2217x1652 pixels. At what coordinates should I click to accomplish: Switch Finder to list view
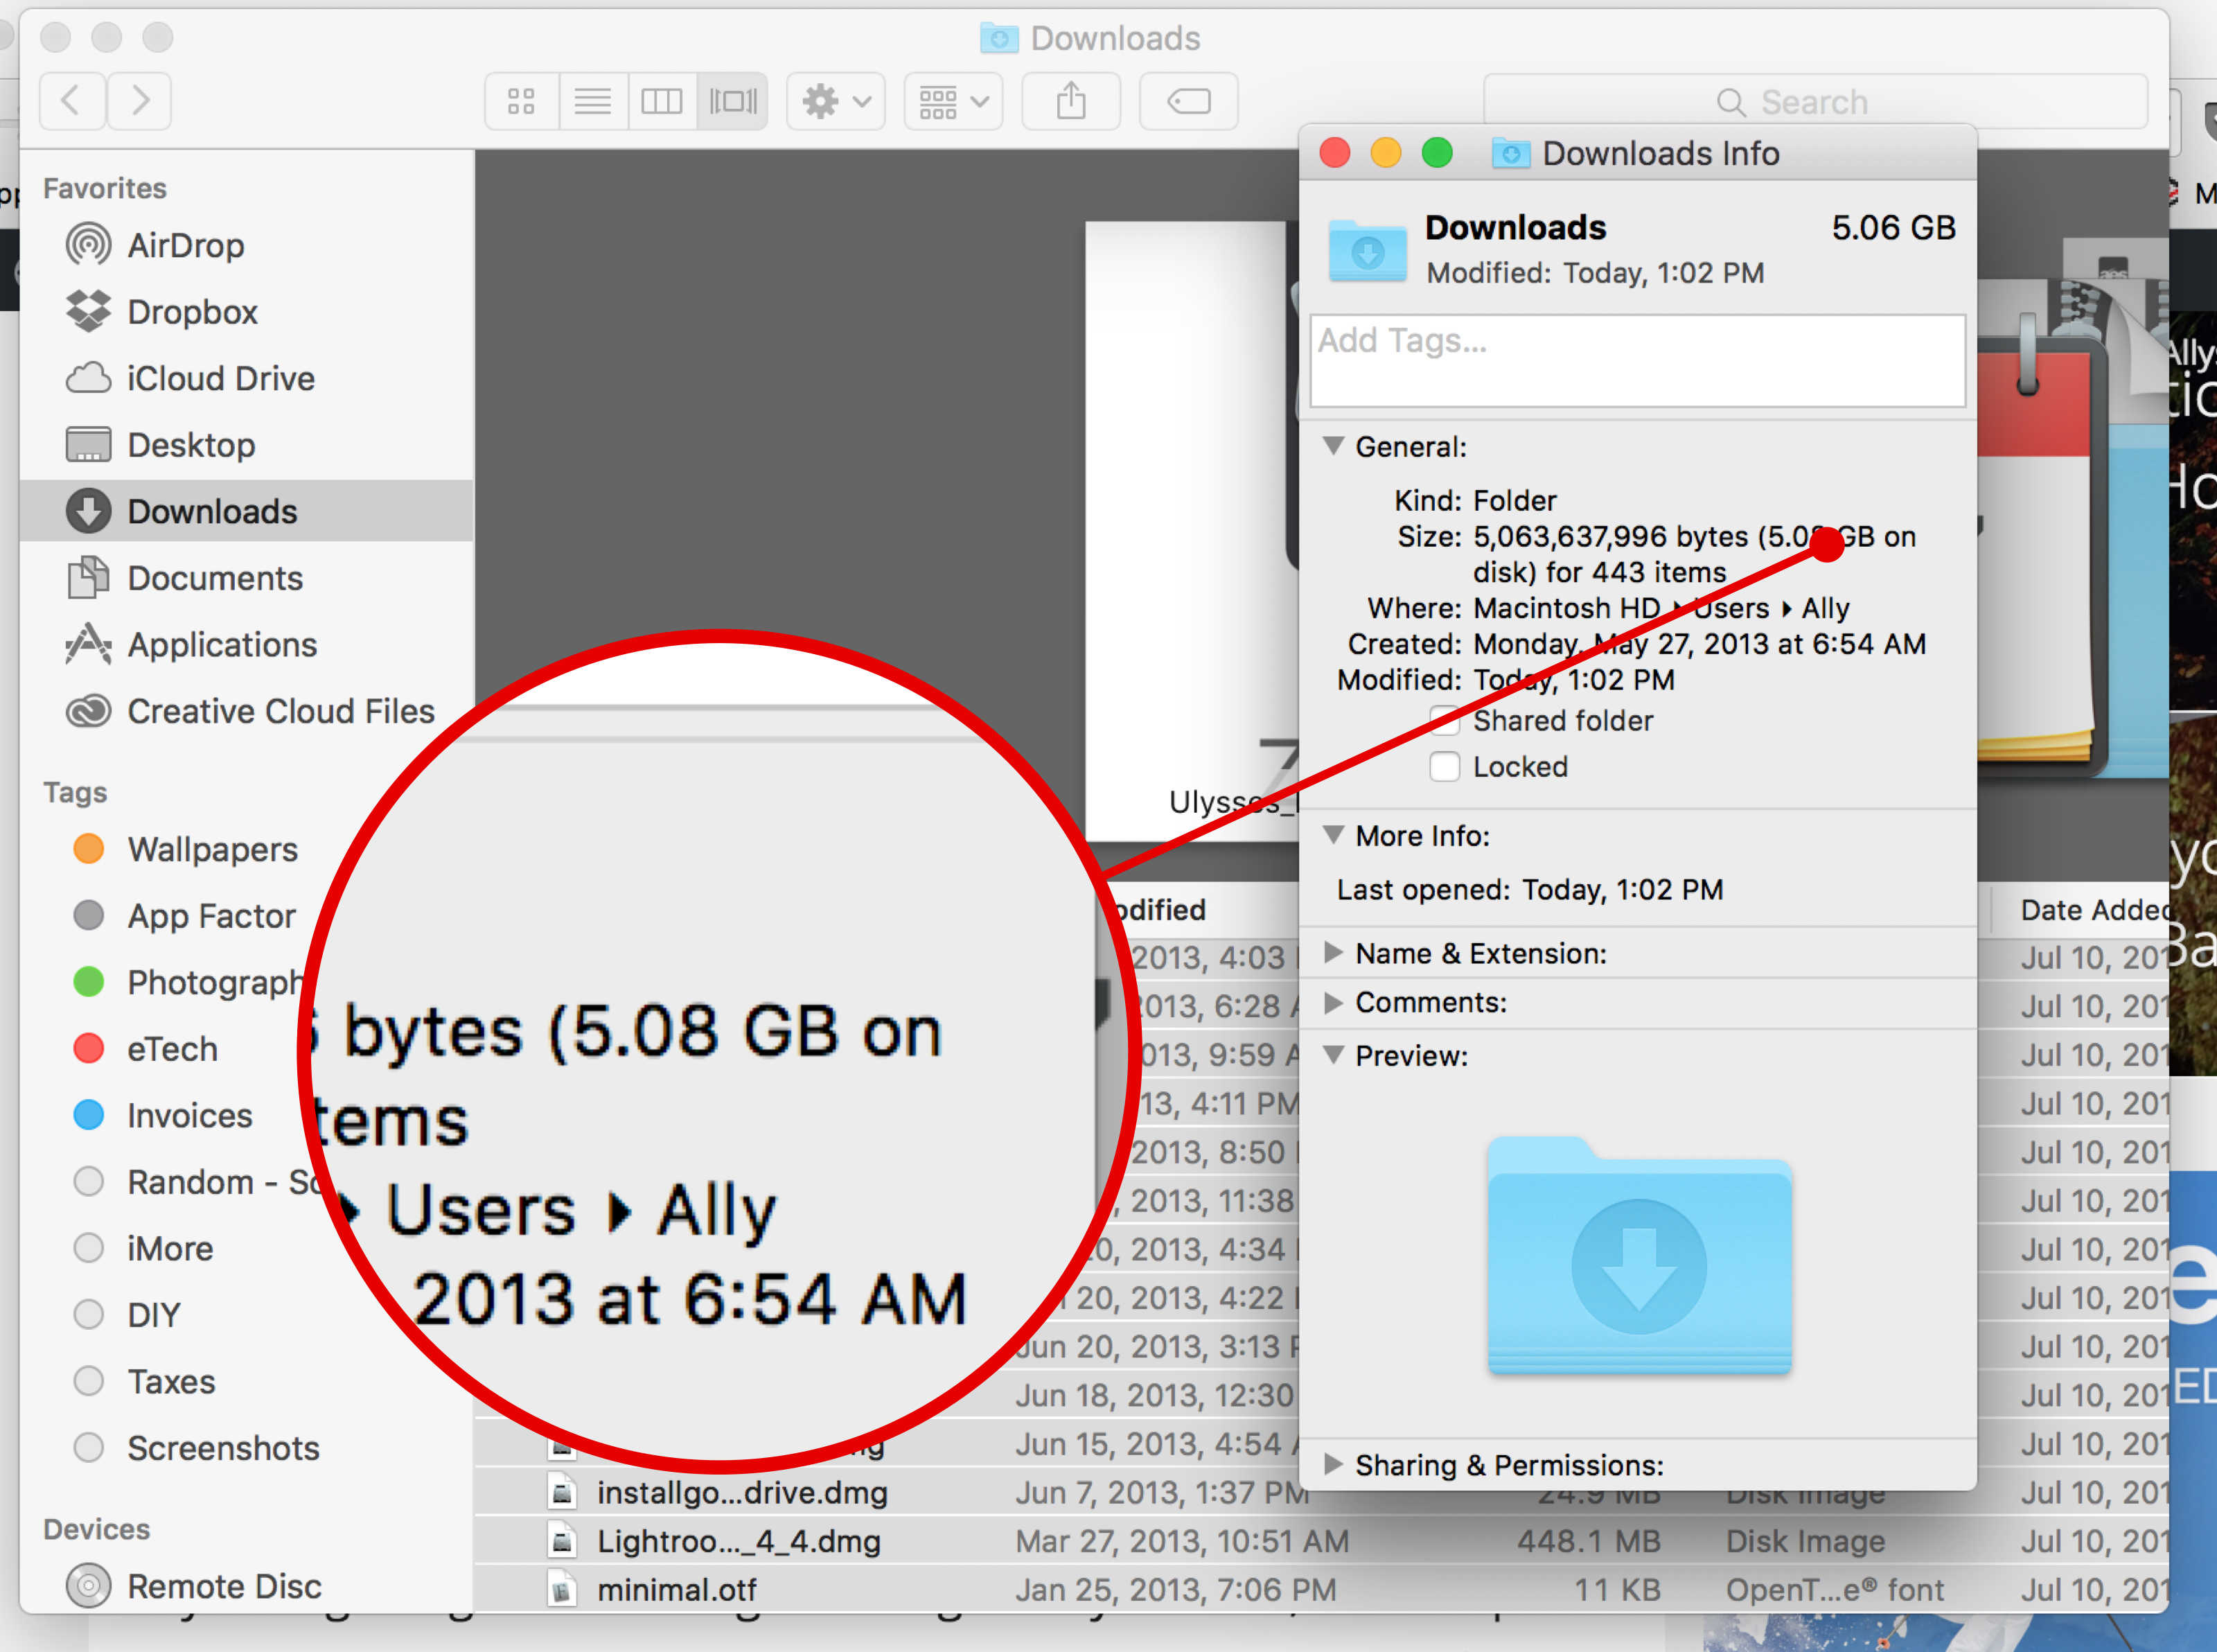click(593, 101)
